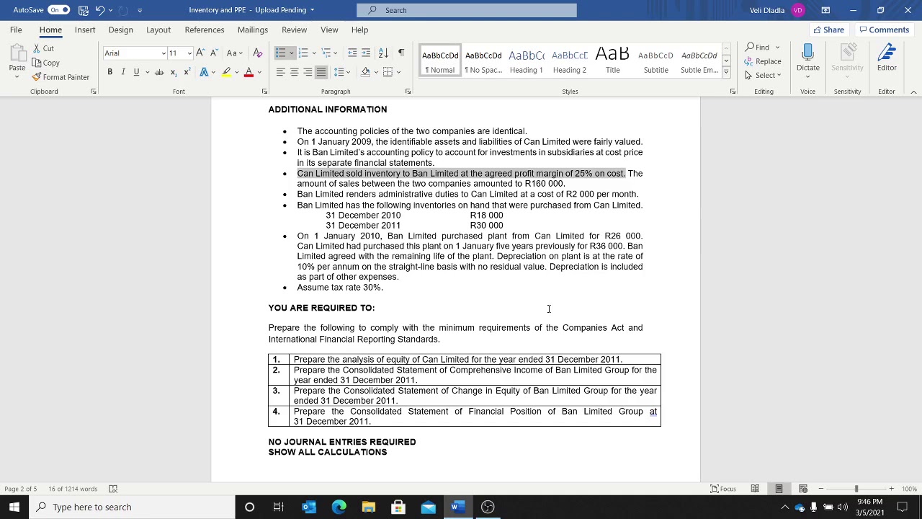Toggle Show/Hide paragraph marks
The width and height of the screenshot is (922, 519).
[x=401, y=53]
